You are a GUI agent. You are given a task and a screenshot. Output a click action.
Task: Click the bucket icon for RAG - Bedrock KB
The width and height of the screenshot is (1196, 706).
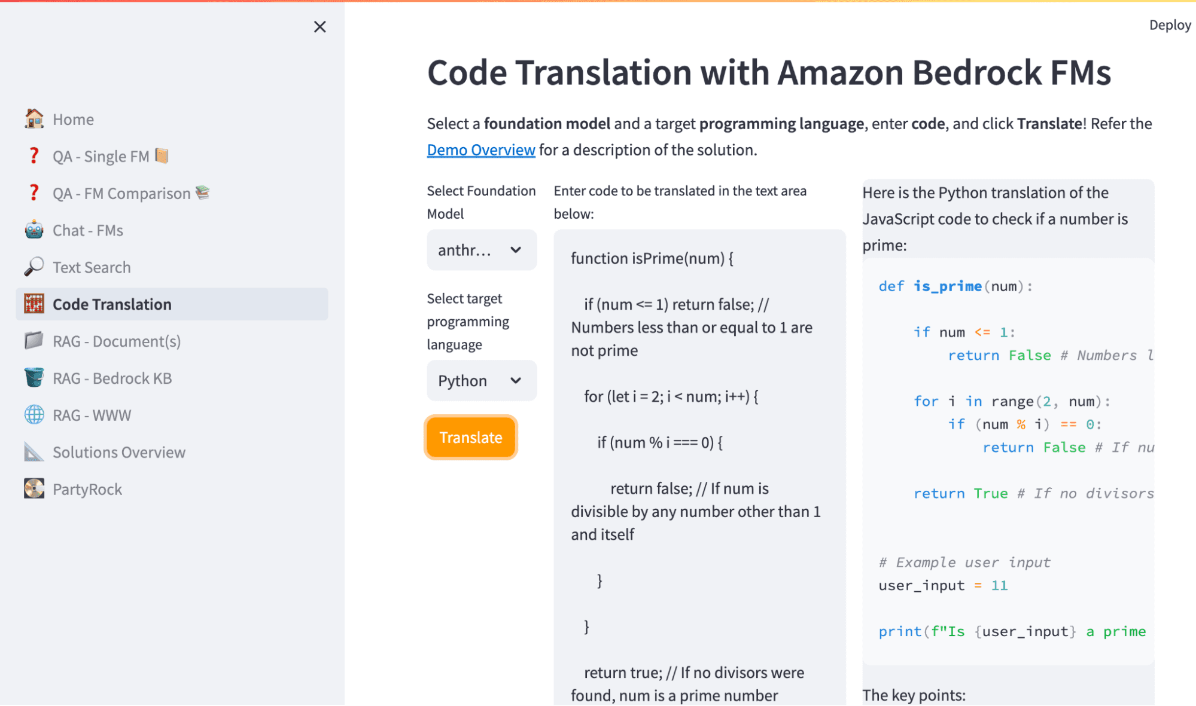click(x=34, y=378)
